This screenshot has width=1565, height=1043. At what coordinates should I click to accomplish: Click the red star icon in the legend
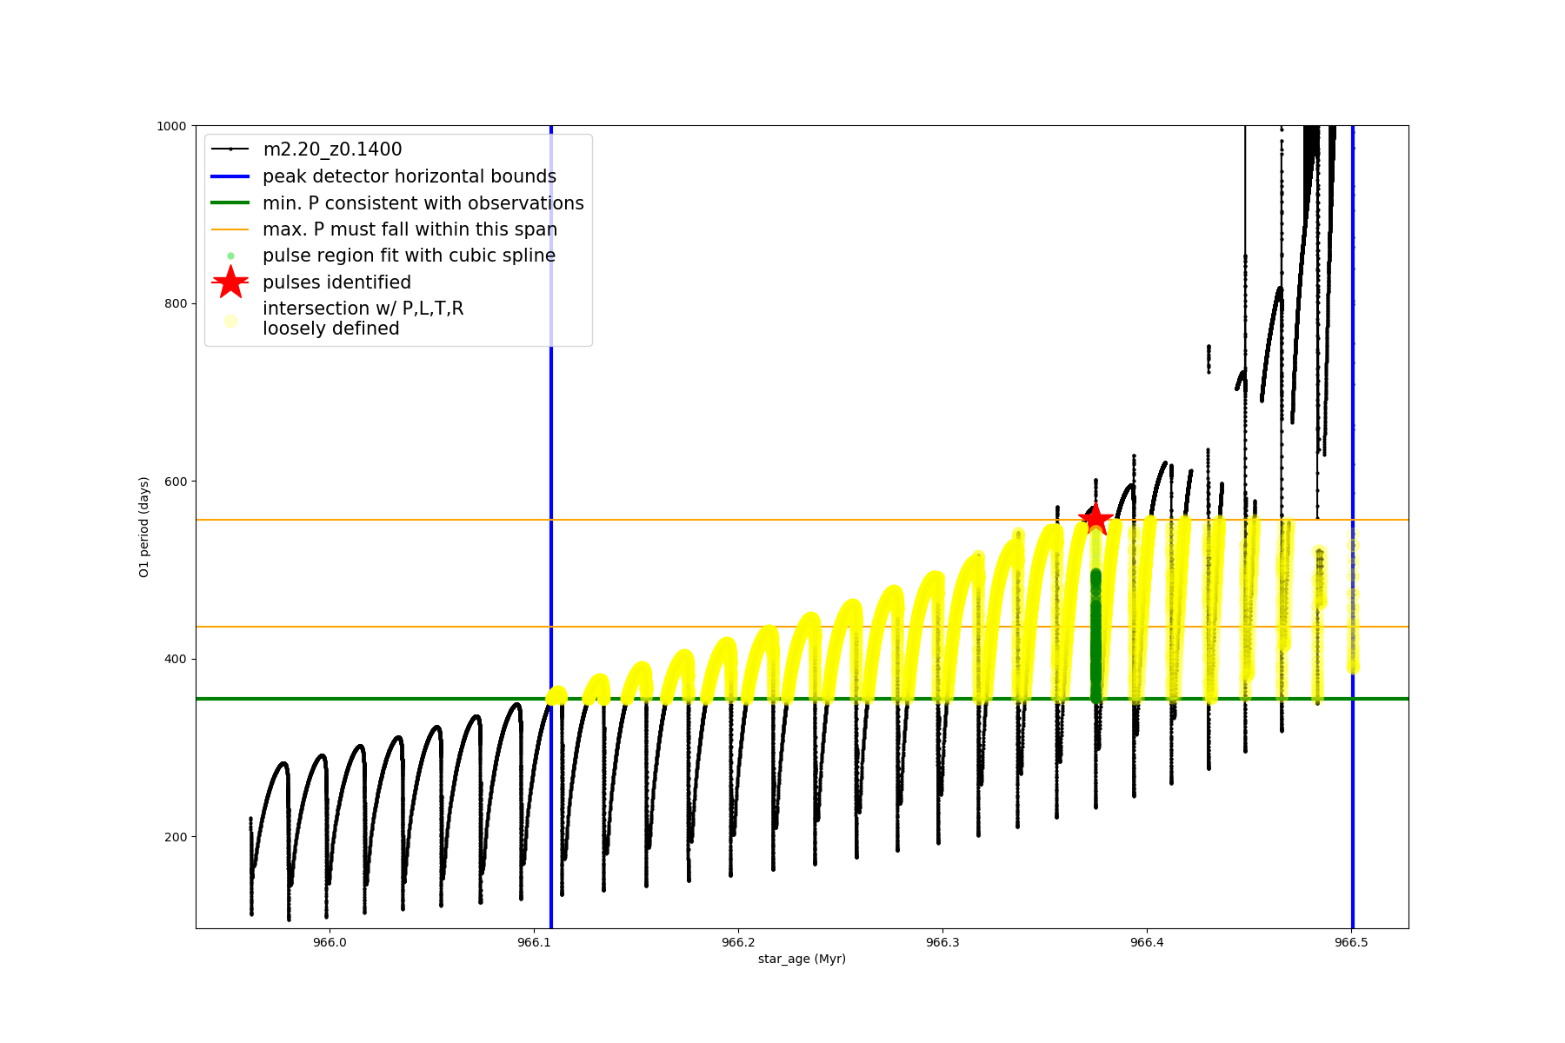tap(230, 282)
